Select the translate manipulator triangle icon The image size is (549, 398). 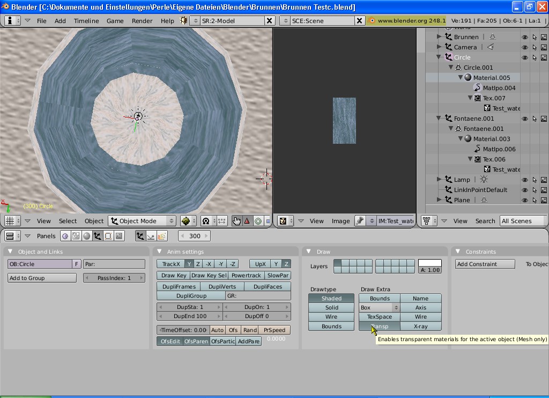tap(247, 221)
